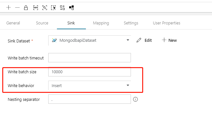Click the Write batch size field
Viewport: 212px width, 124px height.
pyautogui.click(x=89, y=72)
